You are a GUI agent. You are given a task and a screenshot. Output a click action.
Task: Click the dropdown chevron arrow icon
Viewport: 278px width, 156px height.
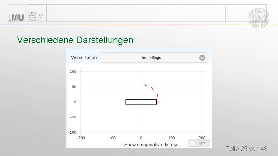[202, 58]
